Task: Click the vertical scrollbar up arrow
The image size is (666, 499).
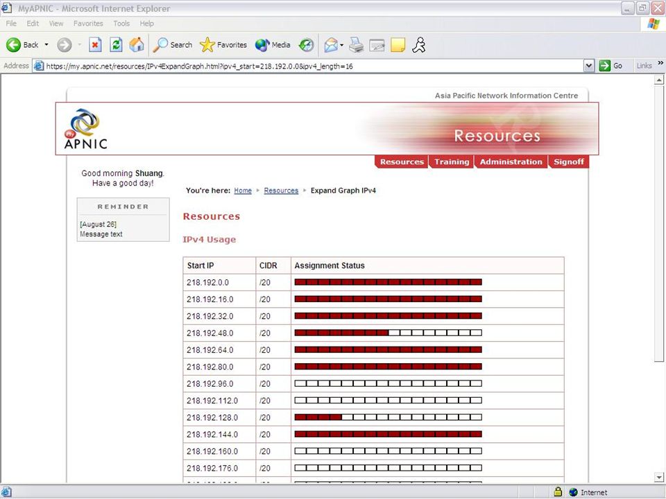Action: (659, 80)
